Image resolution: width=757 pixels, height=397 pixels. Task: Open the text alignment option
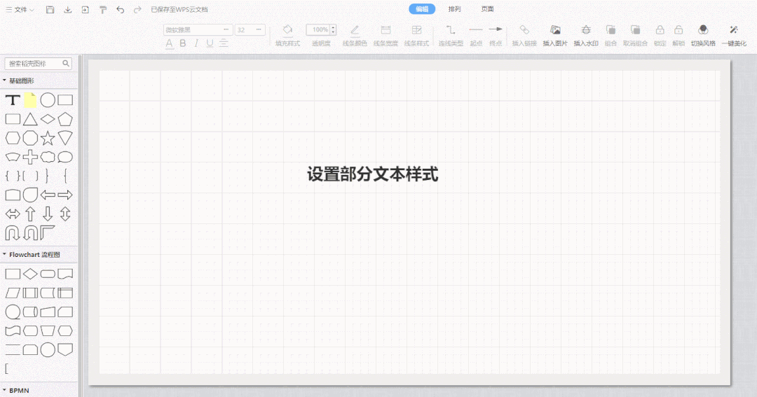224,43
